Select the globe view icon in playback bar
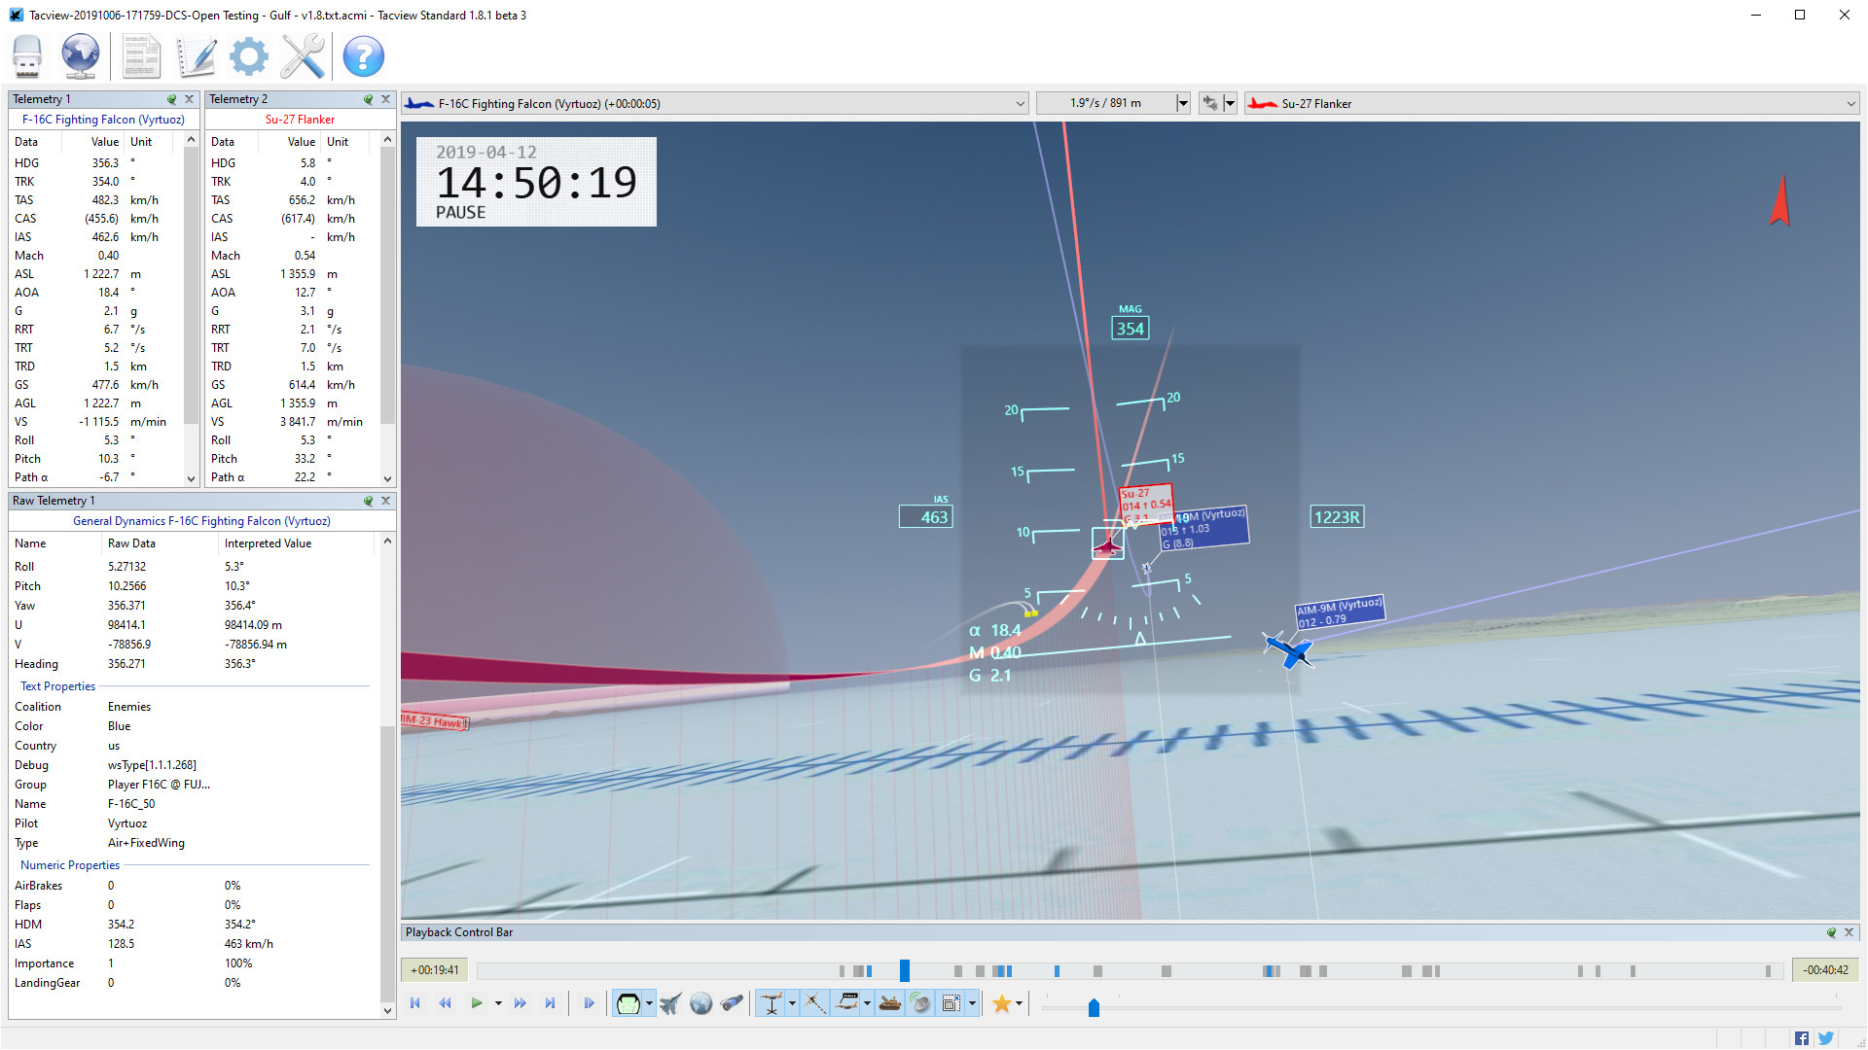The height and width of the screenshot is (1050, 1868). pos(701,1003)
